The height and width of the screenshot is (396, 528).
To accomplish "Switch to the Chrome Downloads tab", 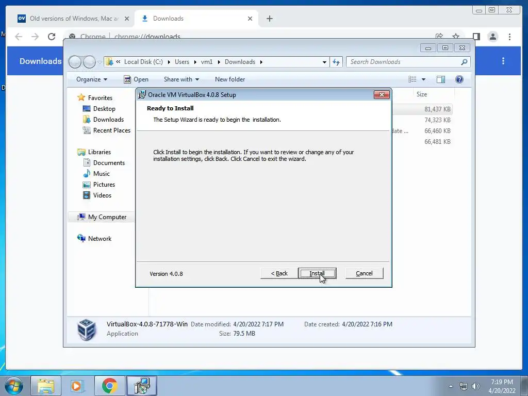I will click(x=196, y=19).
